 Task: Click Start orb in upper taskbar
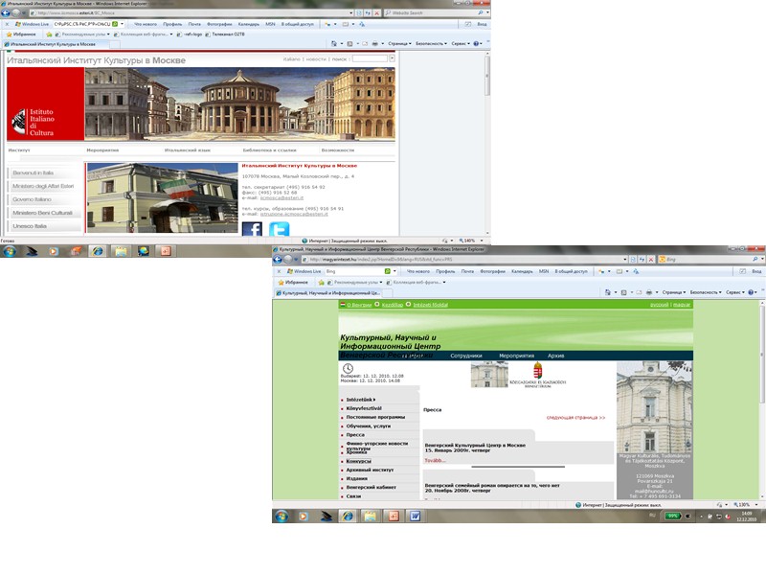coord(9,251)
